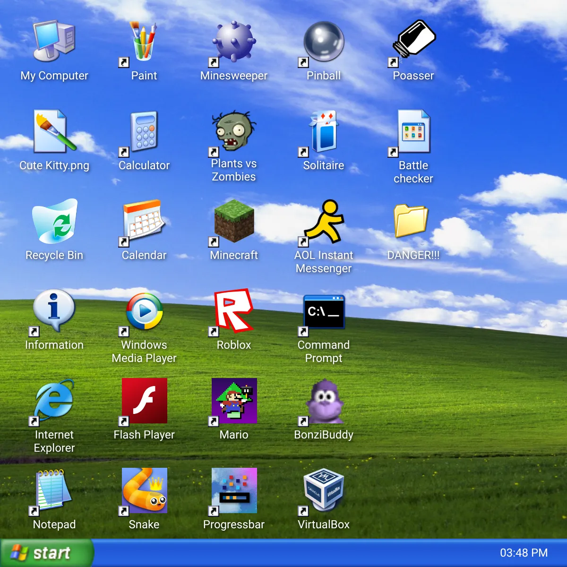Open the Calendar shortcut
Viewport: 567px width, 567px height.
144,221
